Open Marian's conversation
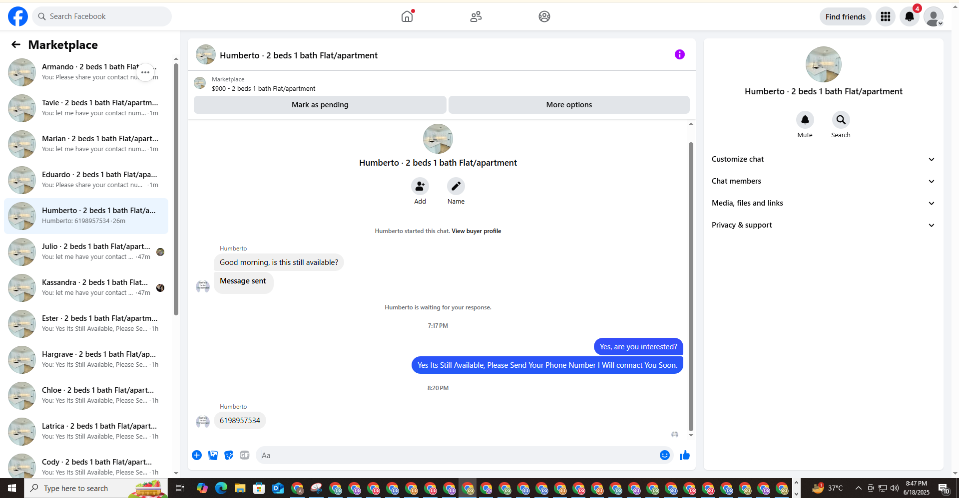Viewport: 959px width, 498px height. pyautogui.click(x=86, y=144)
